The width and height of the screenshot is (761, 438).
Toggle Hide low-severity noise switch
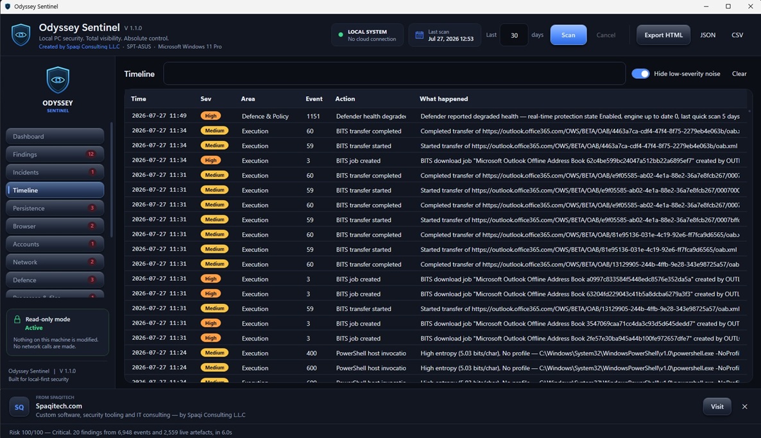(x=640, y=74)
